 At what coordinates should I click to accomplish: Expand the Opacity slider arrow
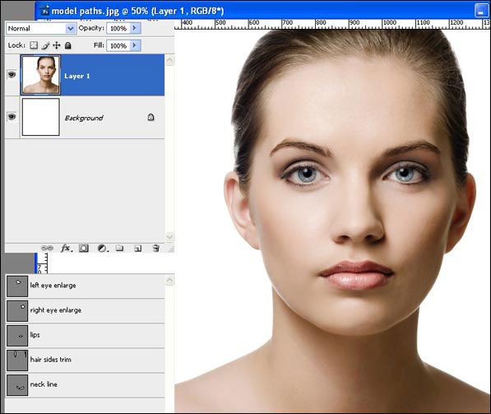coord(135,28)
